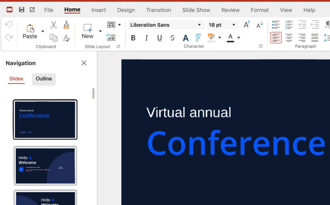Screen dimensions: 330x205
Task: Open the Transition tab
Action: 158,10
